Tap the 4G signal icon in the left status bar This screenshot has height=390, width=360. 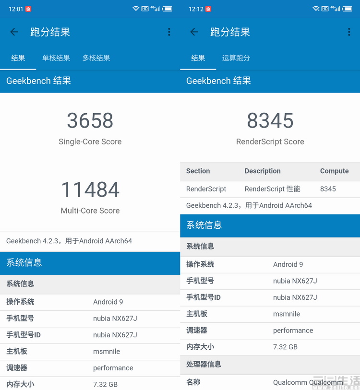(x=155, y=9)
